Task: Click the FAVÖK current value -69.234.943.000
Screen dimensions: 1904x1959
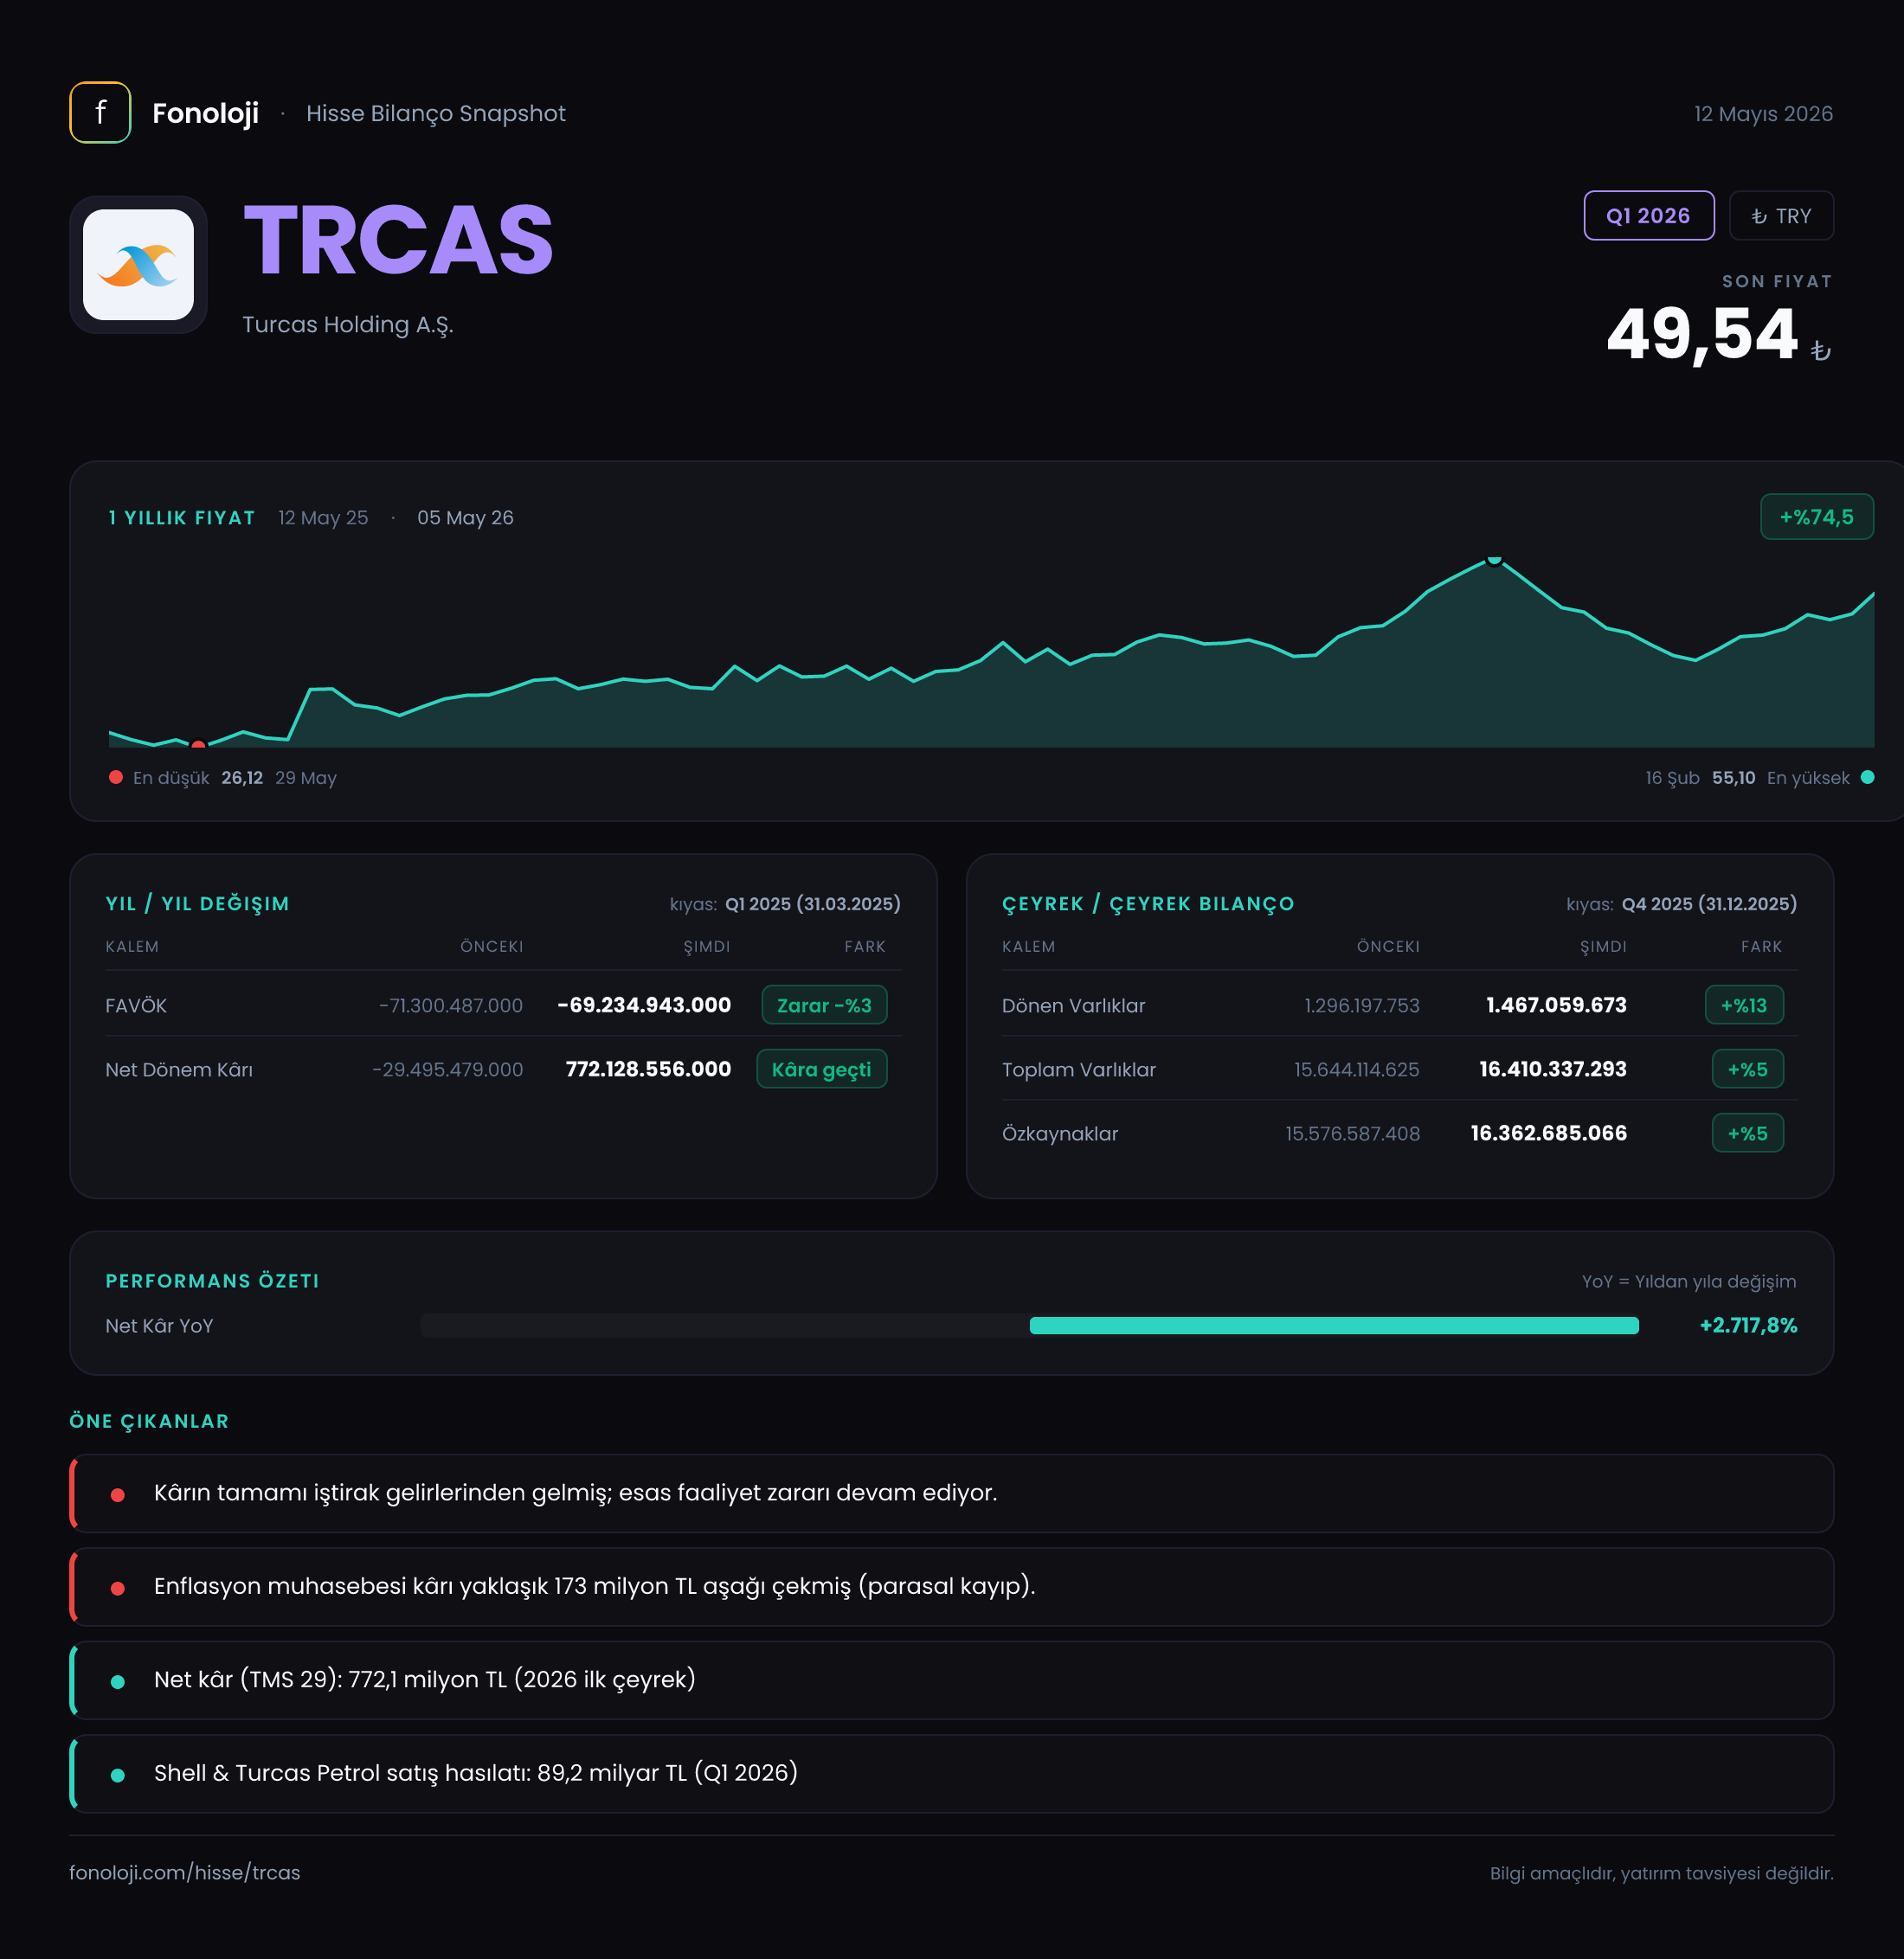Action: 644,1005
